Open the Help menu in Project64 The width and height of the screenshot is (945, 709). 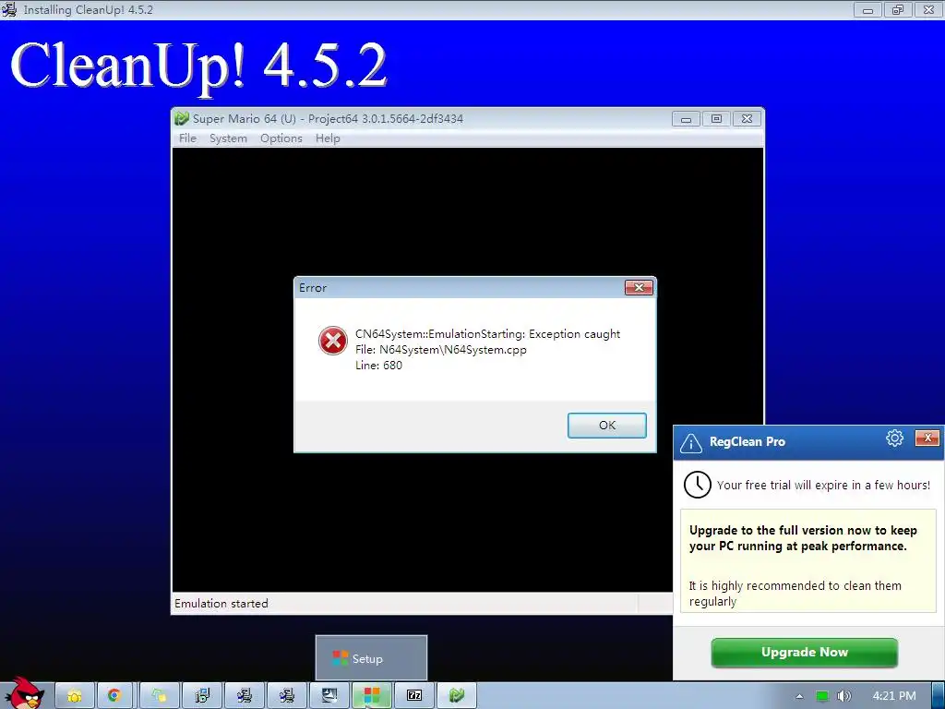pos(328,138)
